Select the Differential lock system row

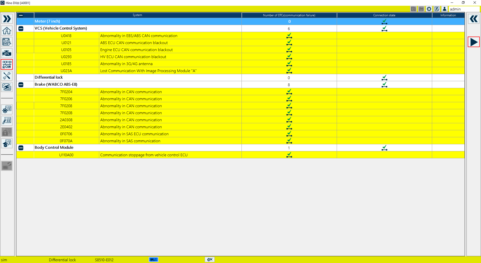[x=49, y=77]
